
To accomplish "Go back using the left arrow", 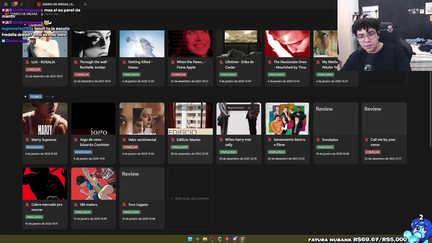I will click(22, 4).
